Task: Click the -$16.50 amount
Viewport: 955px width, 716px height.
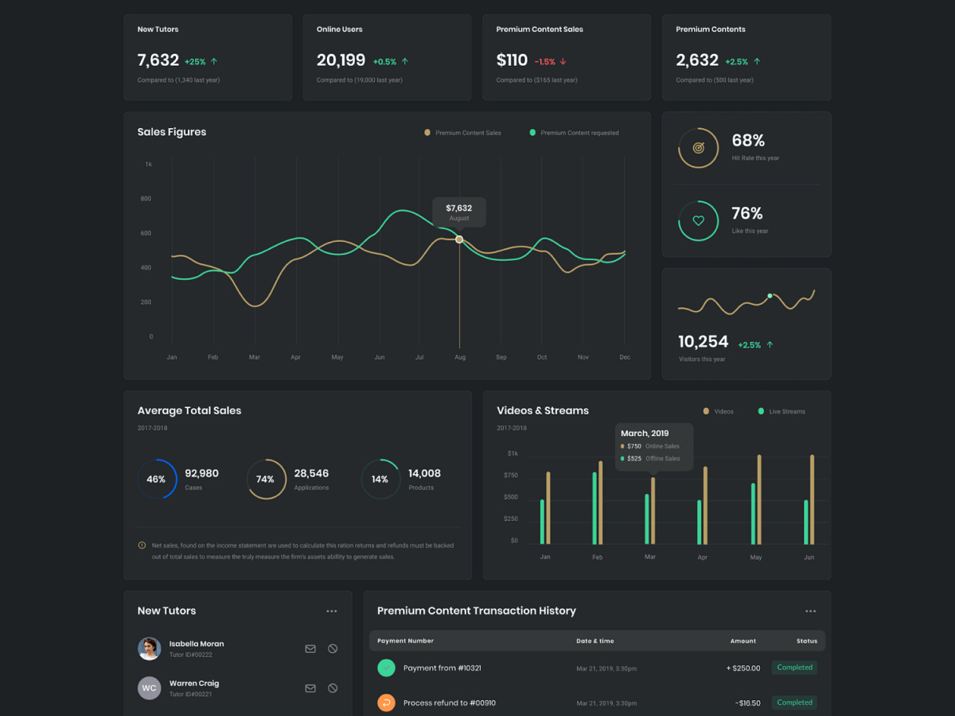Action: click(x=748, y=703)
